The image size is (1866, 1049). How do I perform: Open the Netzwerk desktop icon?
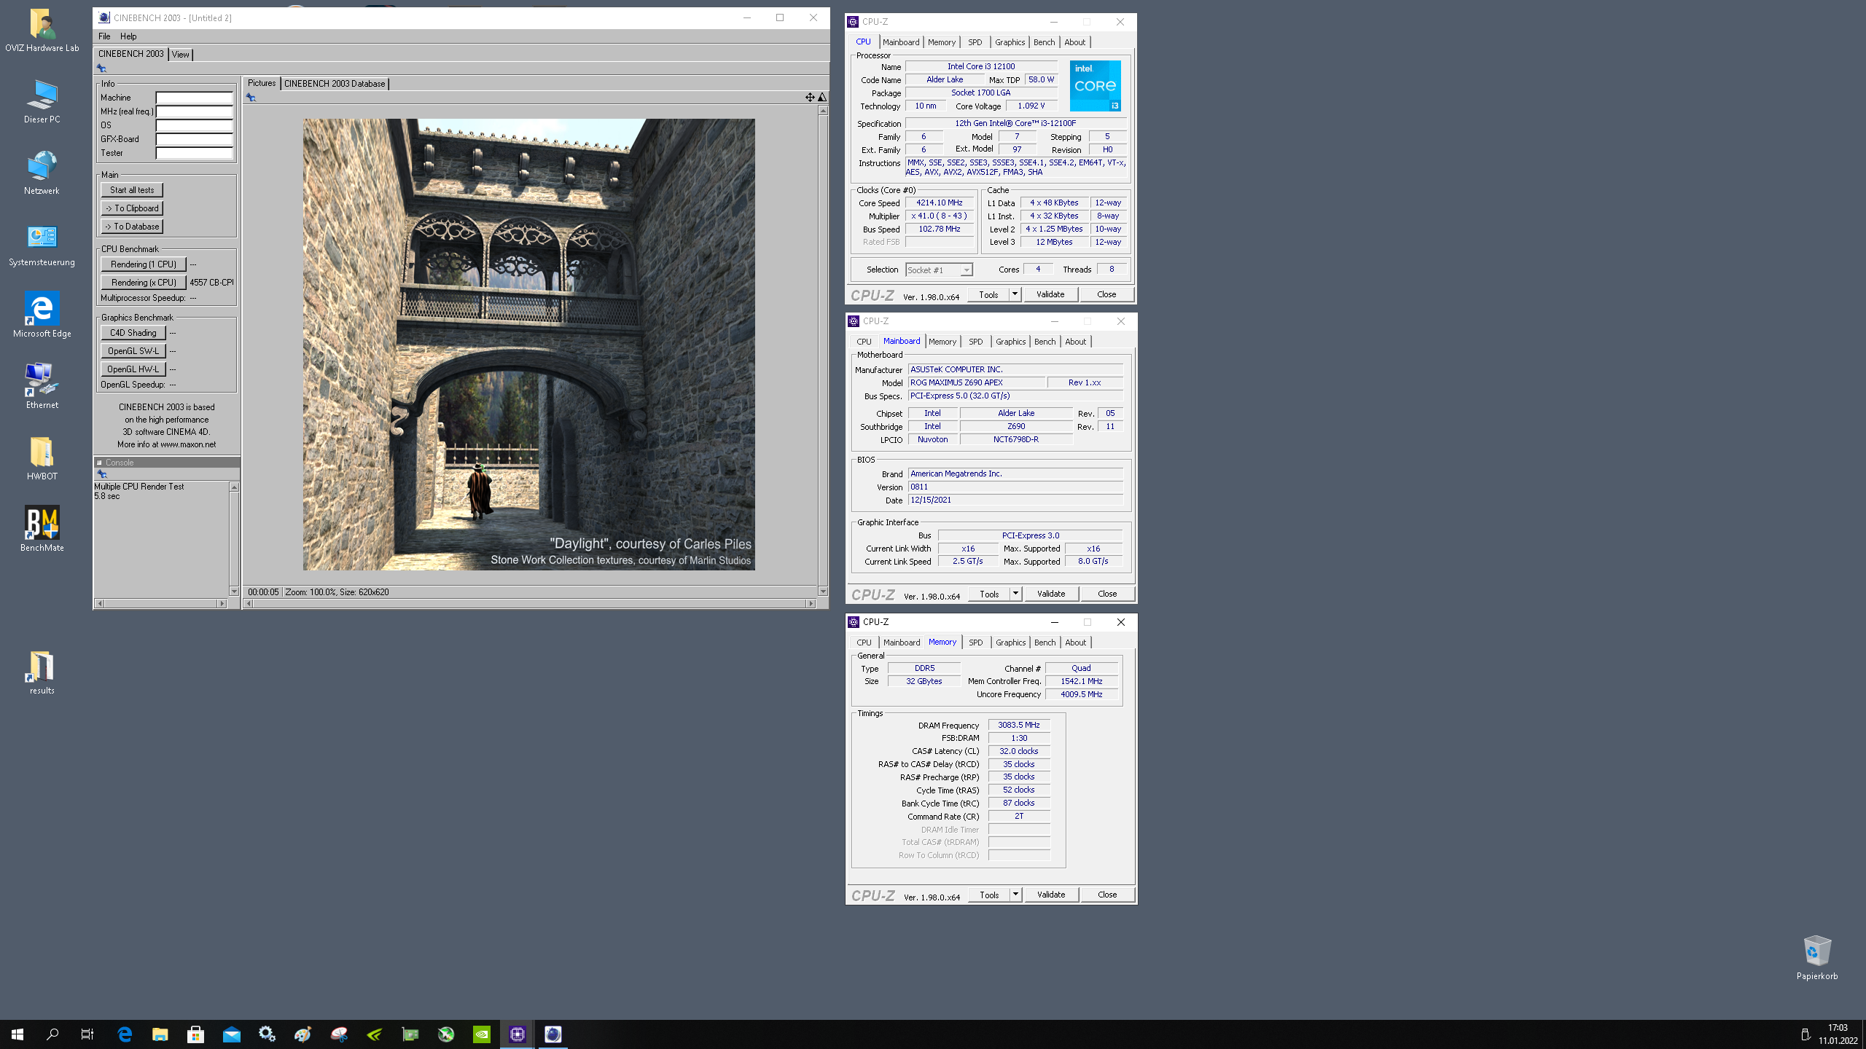[x=42, y=173]
